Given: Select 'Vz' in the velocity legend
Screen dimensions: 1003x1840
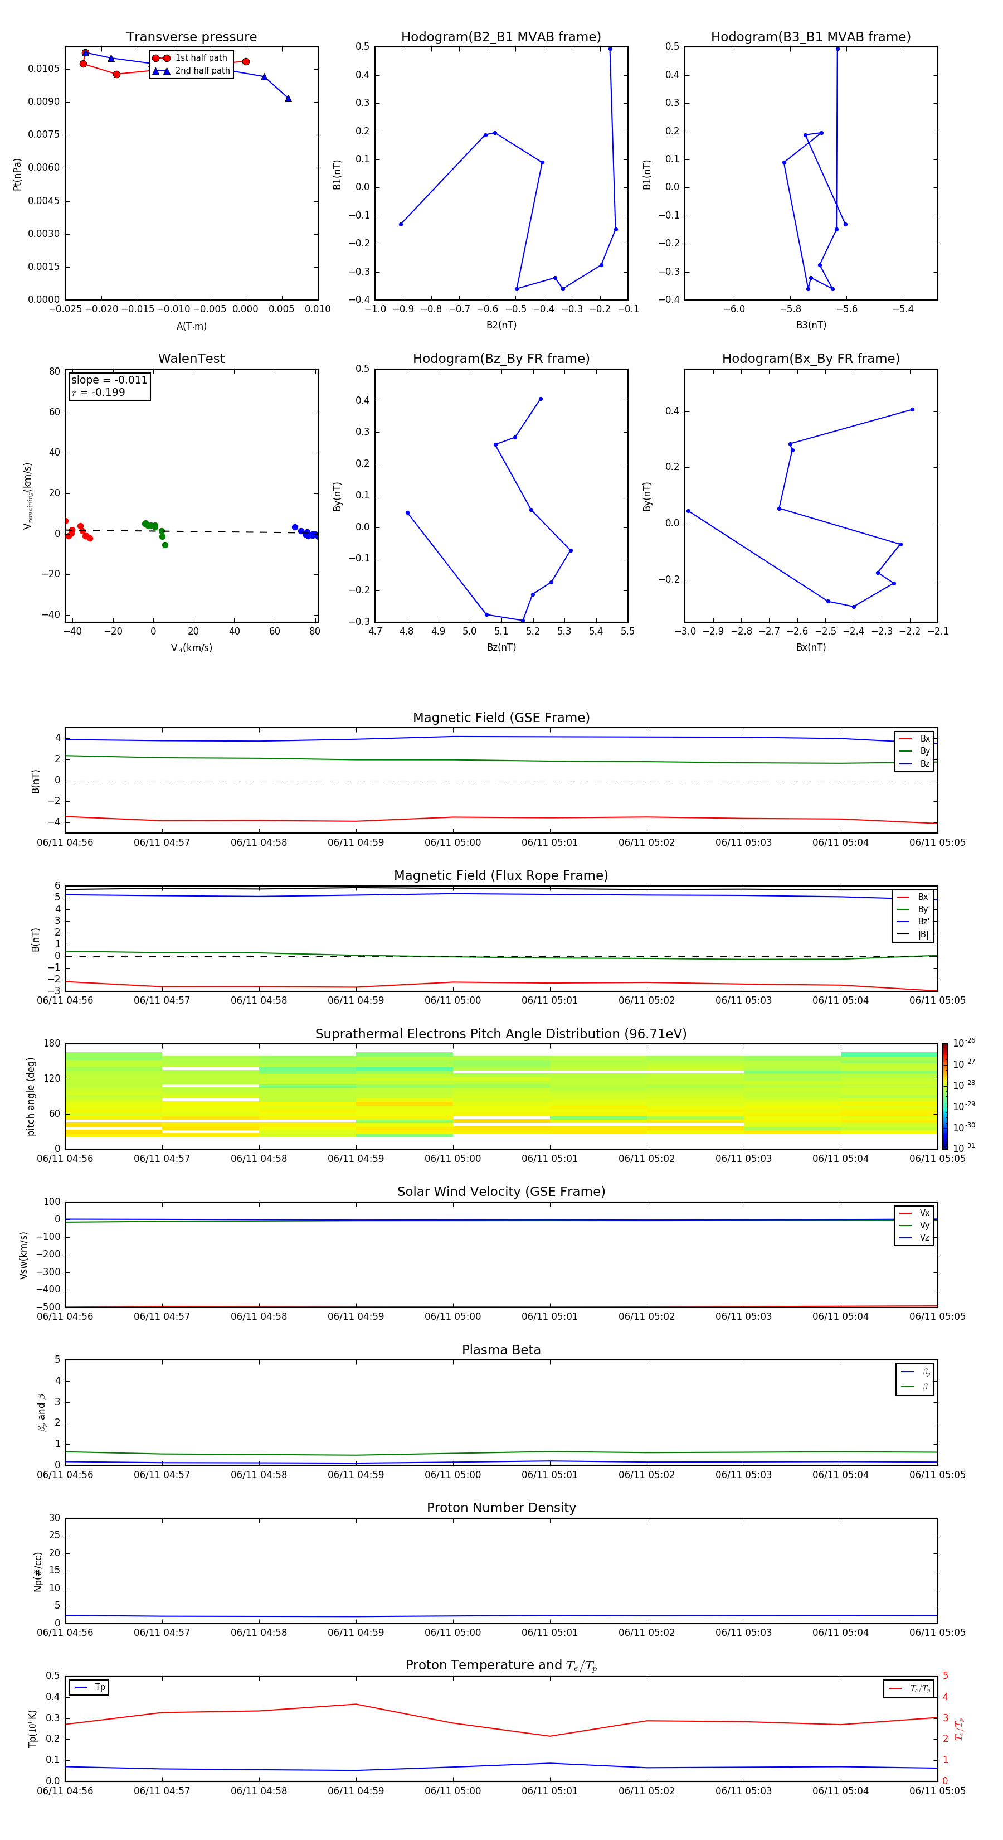Looking at the screenshot, I should pos(914,1238).
